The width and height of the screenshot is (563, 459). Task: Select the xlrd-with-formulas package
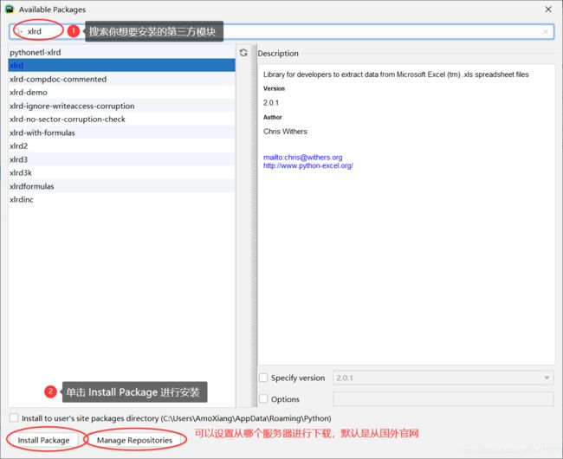122,133
